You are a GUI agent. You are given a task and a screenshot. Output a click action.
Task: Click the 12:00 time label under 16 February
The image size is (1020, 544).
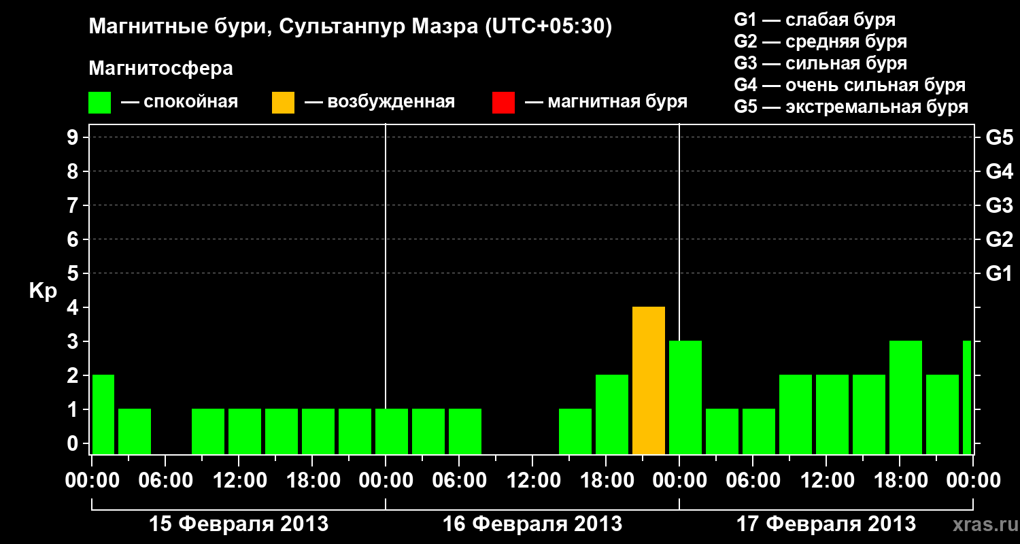point(532,480)
